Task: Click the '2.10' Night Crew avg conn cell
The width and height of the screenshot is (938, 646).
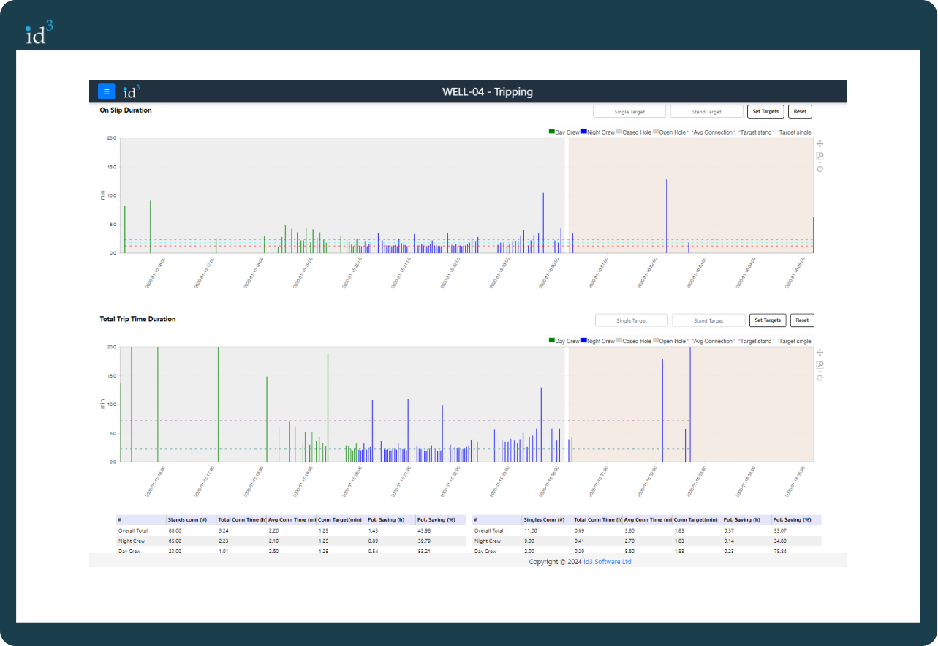Action: [x=273, y=541]
